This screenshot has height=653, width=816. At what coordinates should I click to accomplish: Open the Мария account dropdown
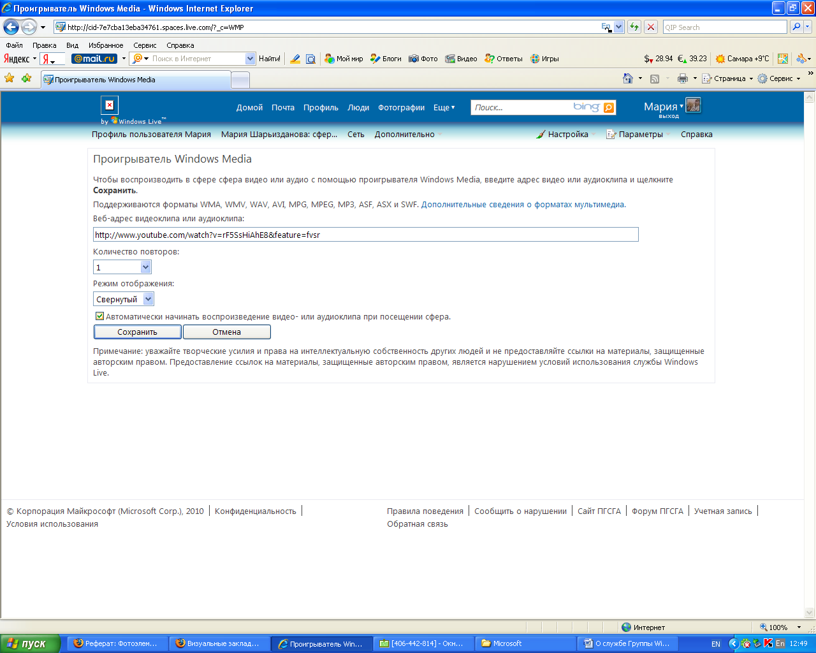[664, 106]
